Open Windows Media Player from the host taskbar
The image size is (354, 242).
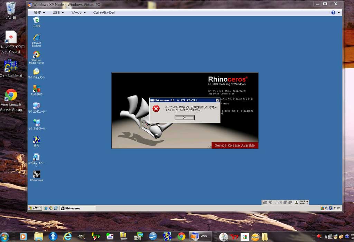(x=23, y=236)
